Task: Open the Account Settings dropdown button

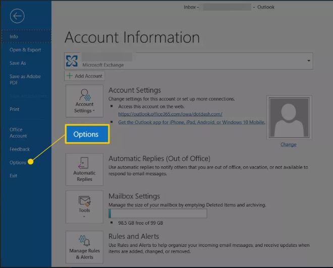Action: click(85, 101)
